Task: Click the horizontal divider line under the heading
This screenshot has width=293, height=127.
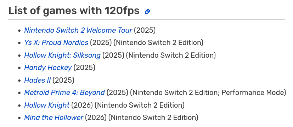Action: click(147, 19)
